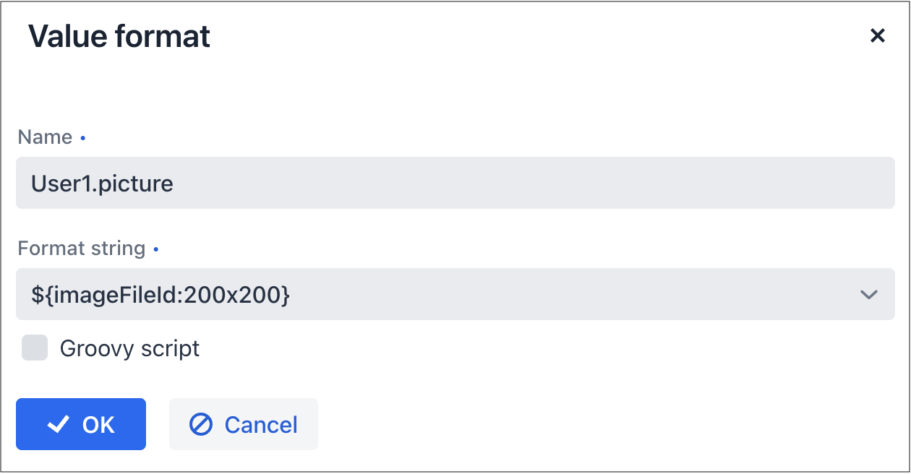Image resolution: width=911 pixels, height=474 pixels.
Task: Click the Value format dialog title
Action: click(x=119, y=36)
